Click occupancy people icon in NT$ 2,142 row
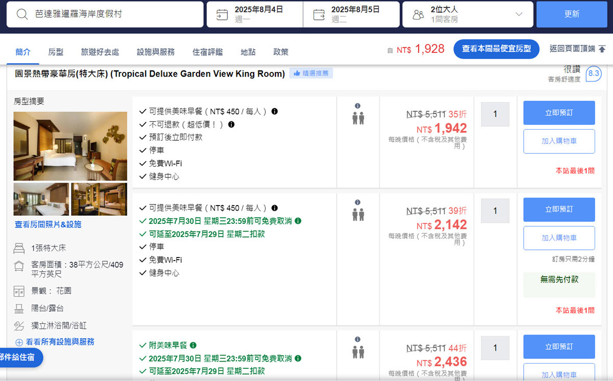 (358, 214)
